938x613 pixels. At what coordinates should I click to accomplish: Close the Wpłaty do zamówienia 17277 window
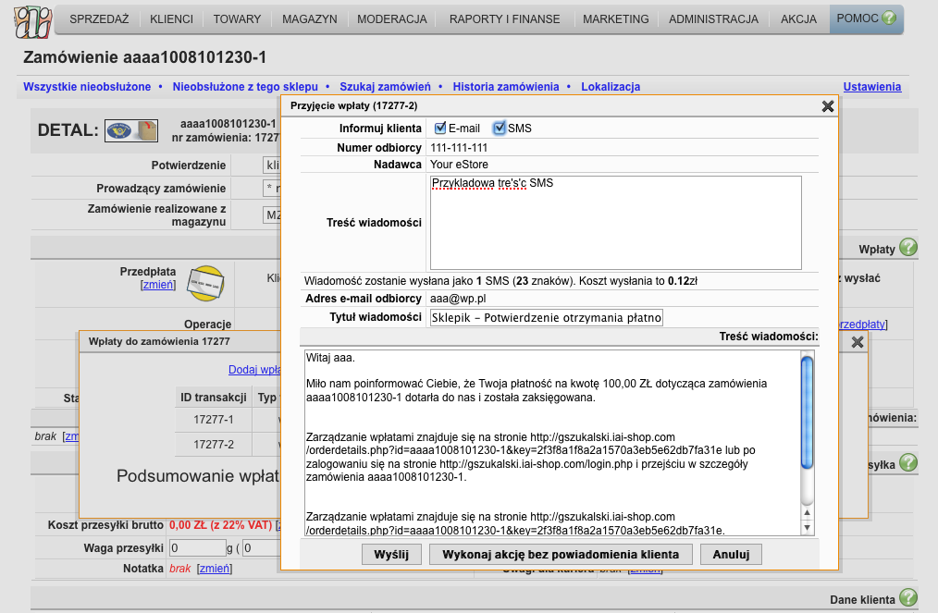tap(858, 342)
